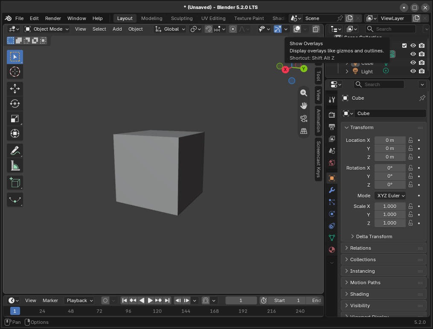Switch to the Sculpting workspace tab

point(182,18)
